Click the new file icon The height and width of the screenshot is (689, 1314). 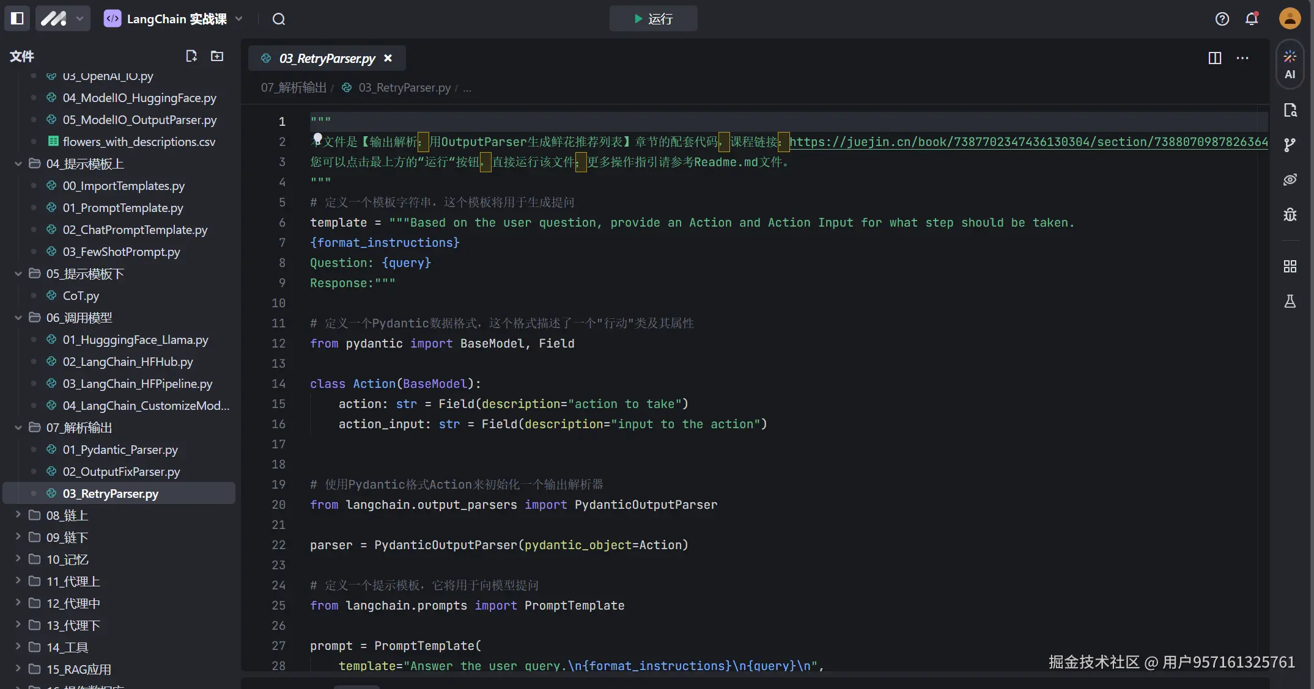point(191,56)
